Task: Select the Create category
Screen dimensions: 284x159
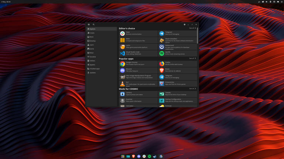Action: (101, 33)
